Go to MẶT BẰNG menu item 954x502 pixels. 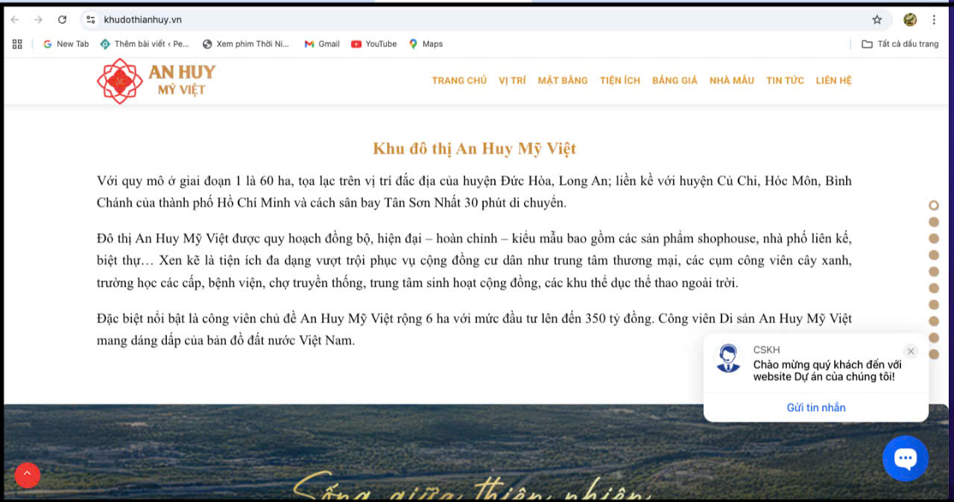(x=563, y=80)
